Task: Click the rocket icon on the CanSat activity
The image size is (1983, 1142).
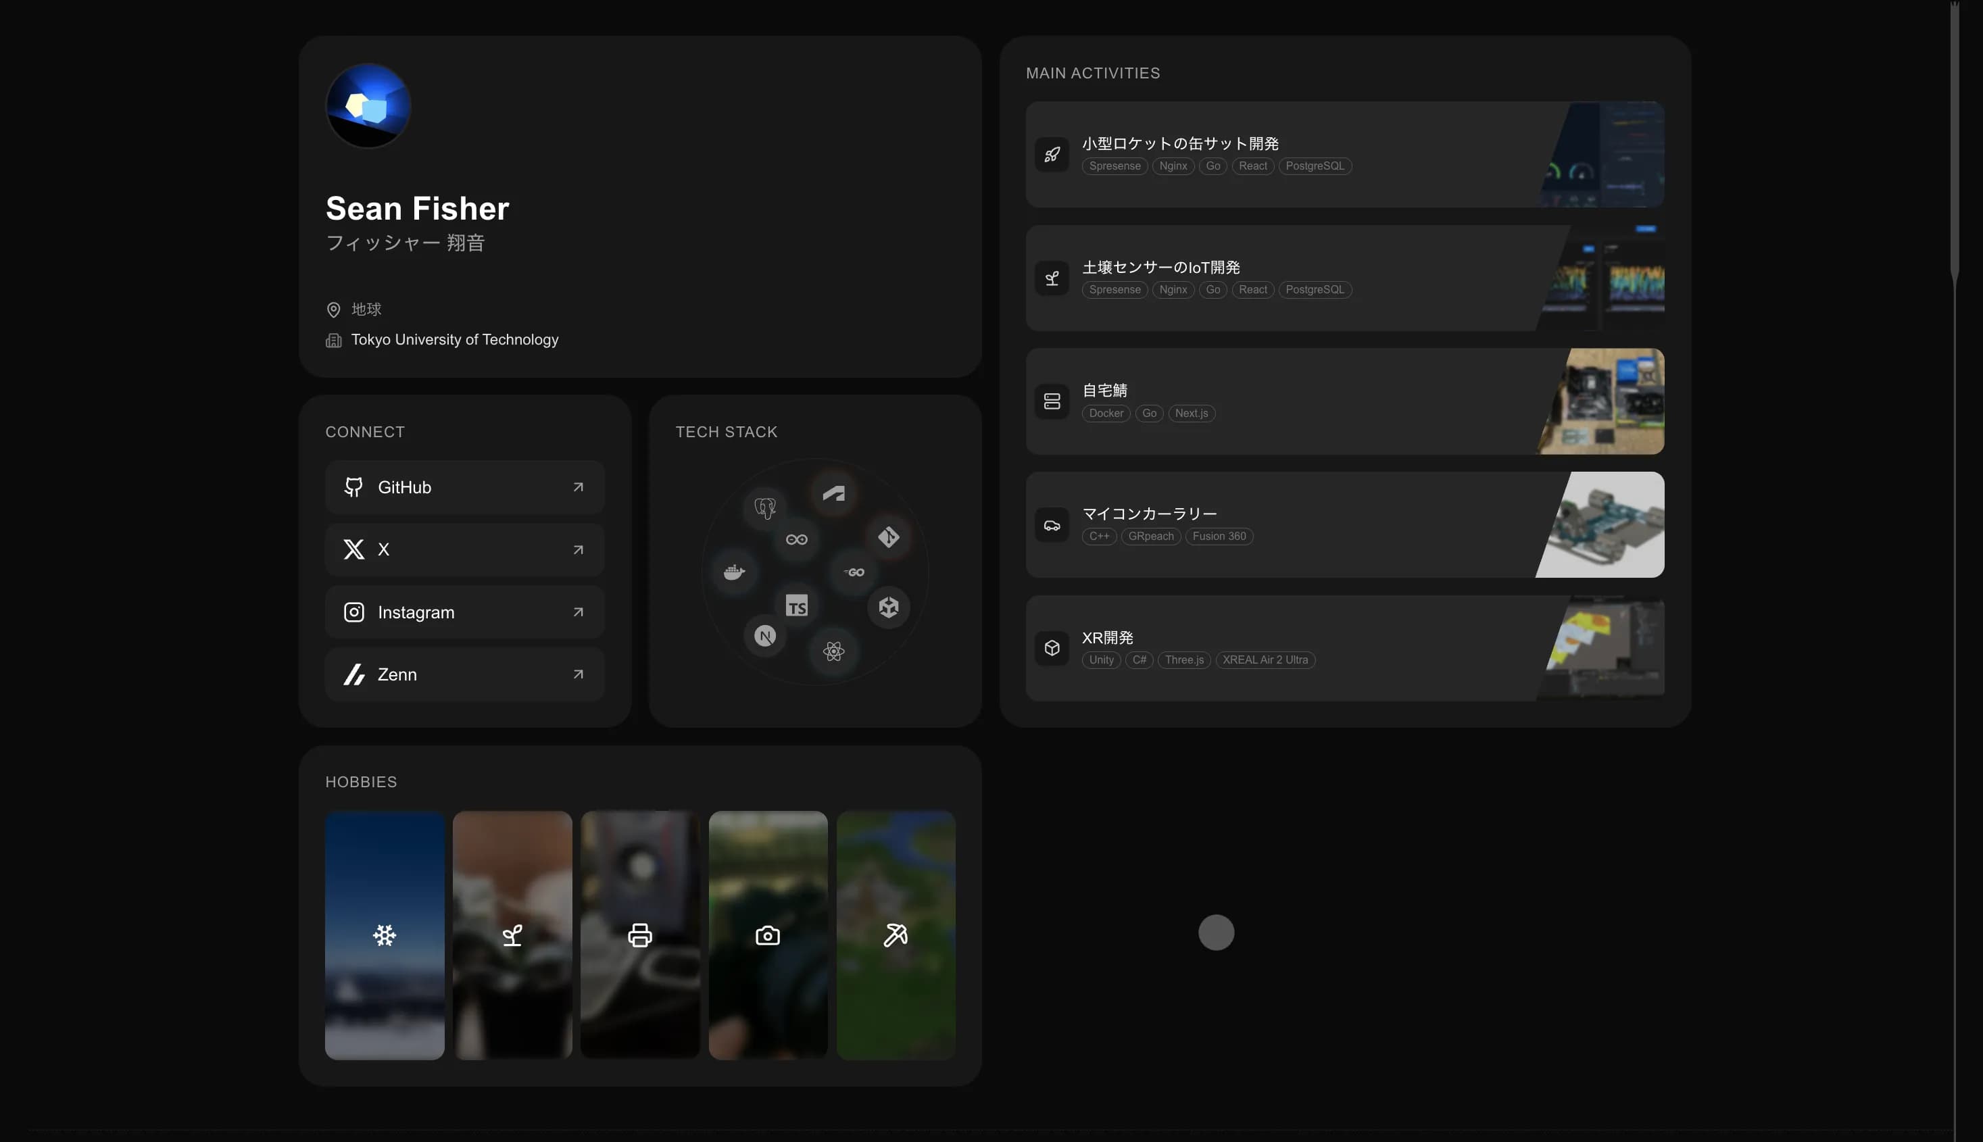Action: click(1053, 154)
